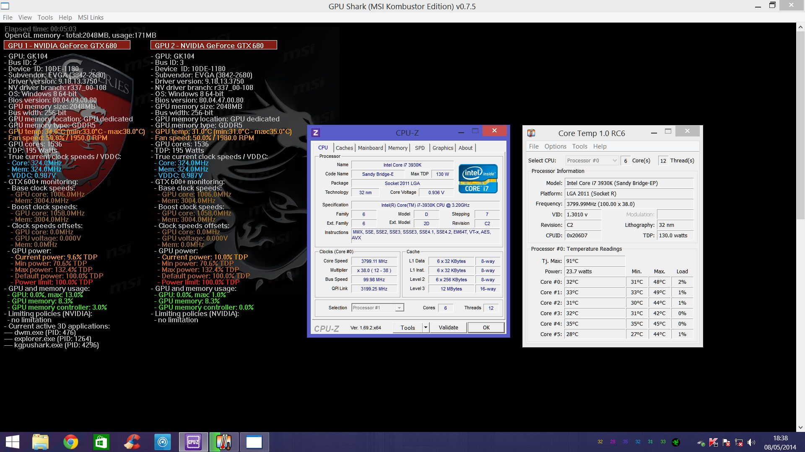Screen dimensions: 805x452
Task: Click the Razer Synapse tray icon
Action: point(676,442)
